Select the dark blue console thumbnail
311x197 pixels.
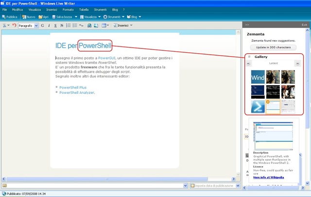click(258, 92)
